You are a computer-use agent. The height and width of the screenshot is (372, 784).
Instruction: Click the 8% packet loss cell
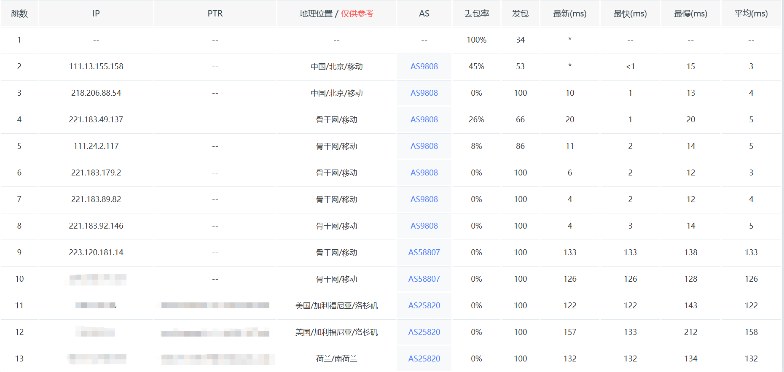click(x=477, y=146)
